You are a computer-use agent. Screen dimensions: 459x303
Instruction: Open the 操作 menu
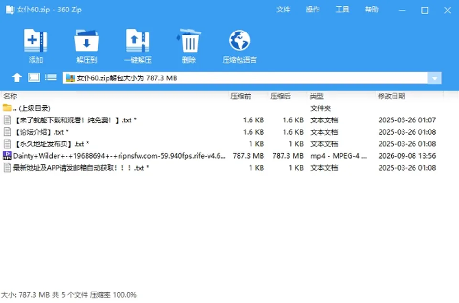coord(313,10)
